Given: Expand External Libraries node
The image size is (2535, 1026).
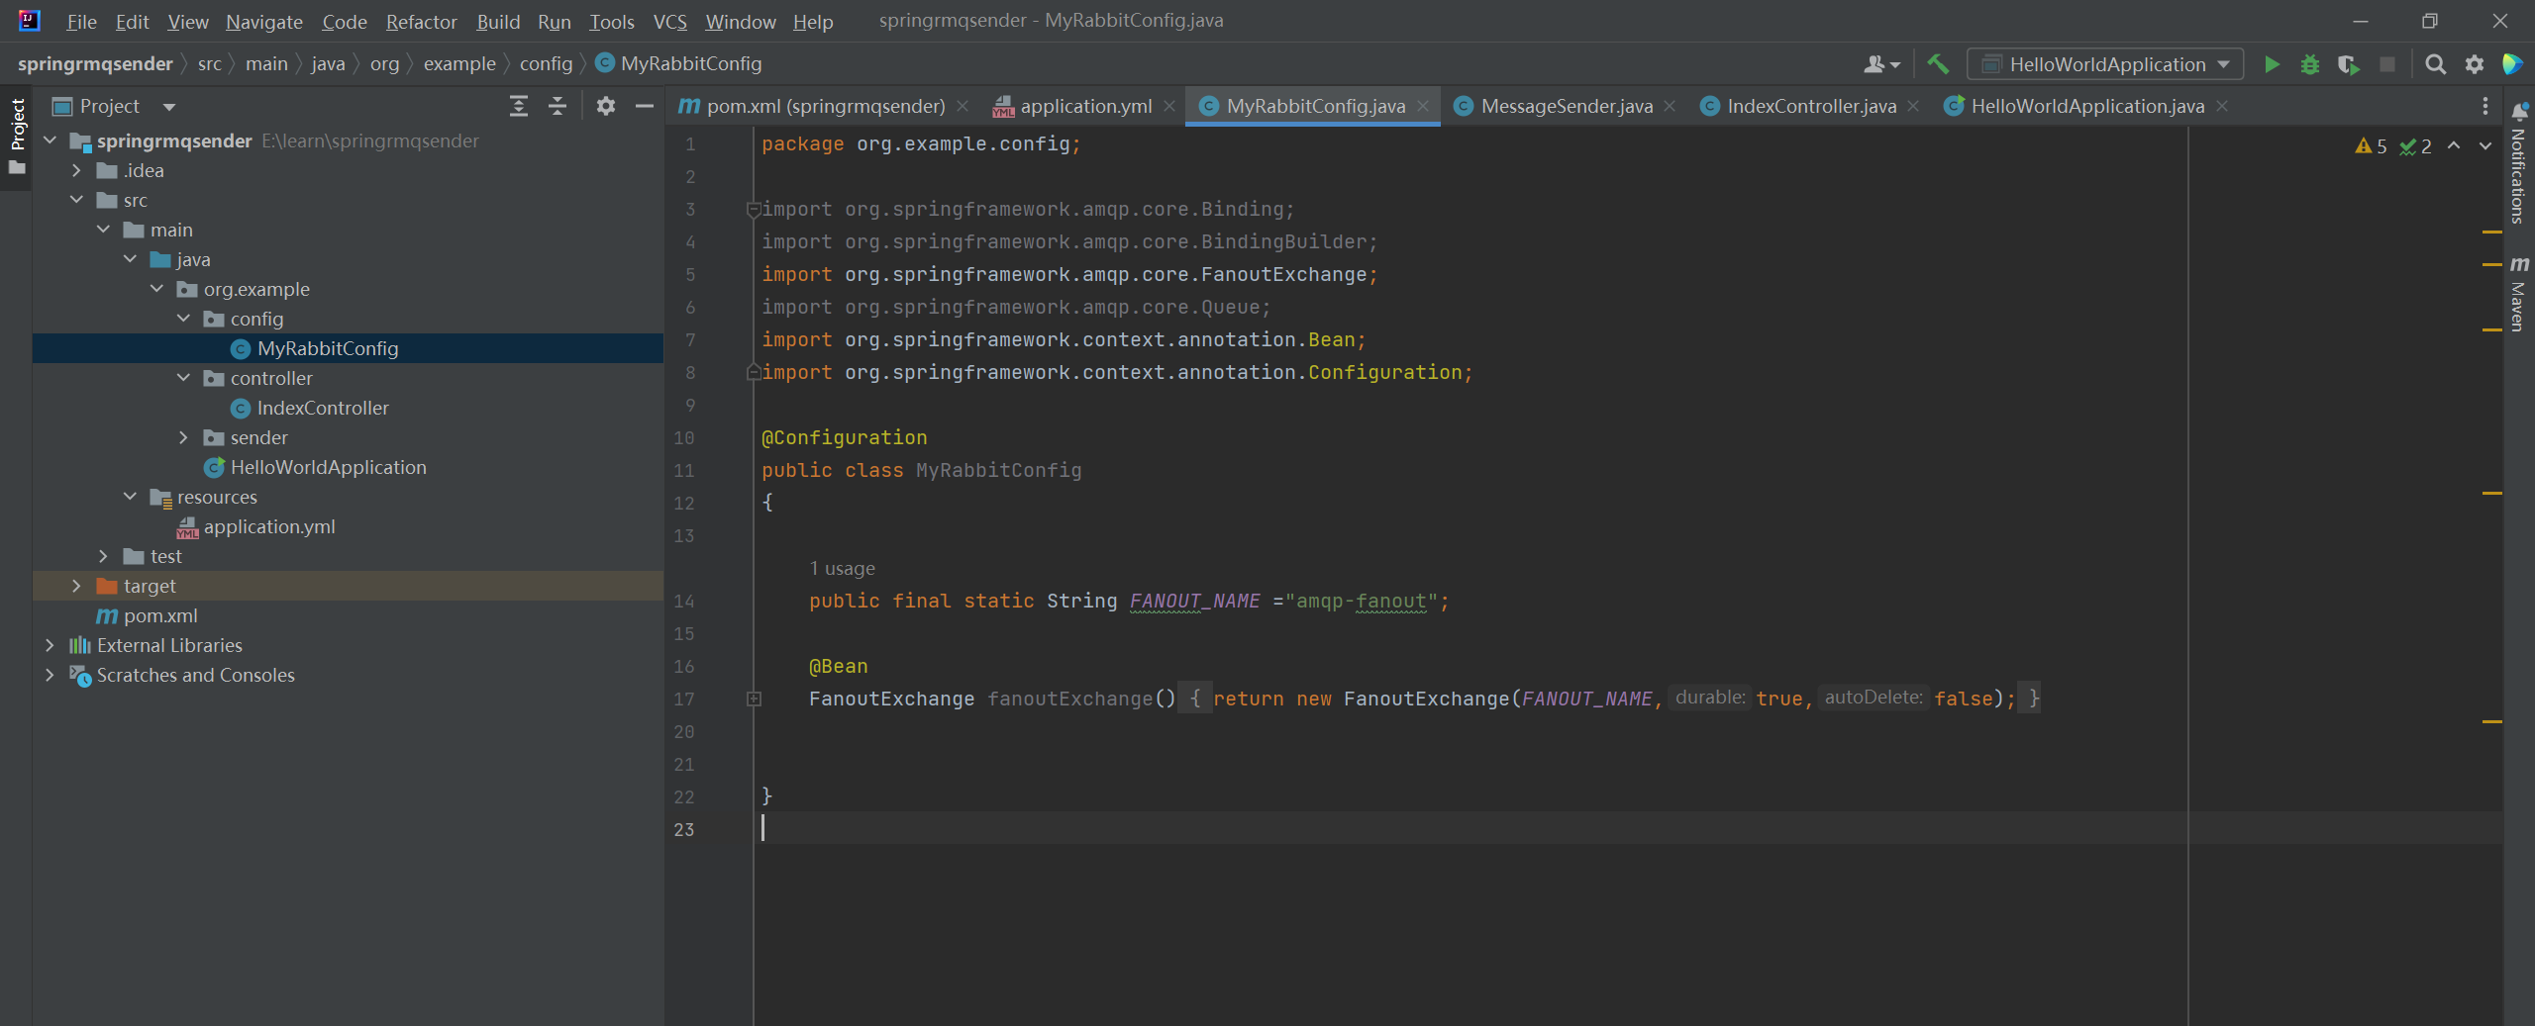Looking at the screenshot, I should [x=50, y=645].
